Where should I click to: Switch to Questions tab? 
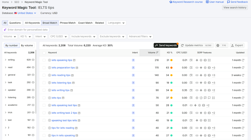coord(15,23)
